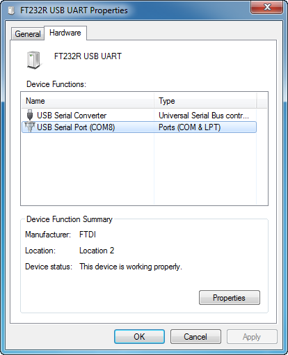Click empty area of Device Functions list
288x355 pixels.
click(144, 169)
